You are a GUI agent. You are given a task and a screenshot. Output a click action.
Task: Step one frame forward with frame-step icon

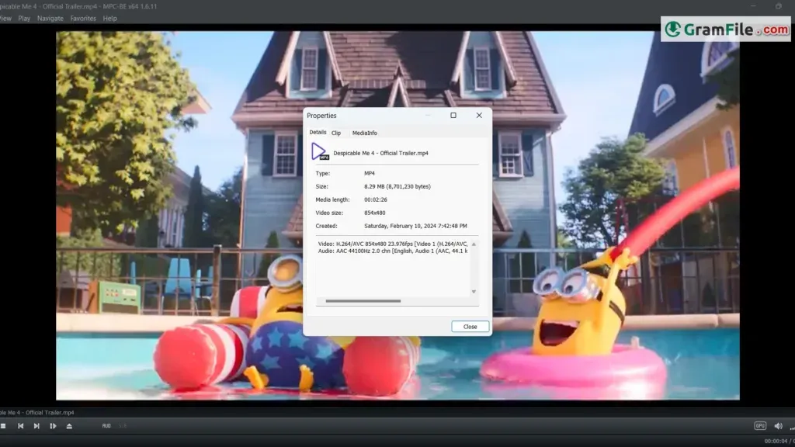pyautogui.click(x=53, y=426)
